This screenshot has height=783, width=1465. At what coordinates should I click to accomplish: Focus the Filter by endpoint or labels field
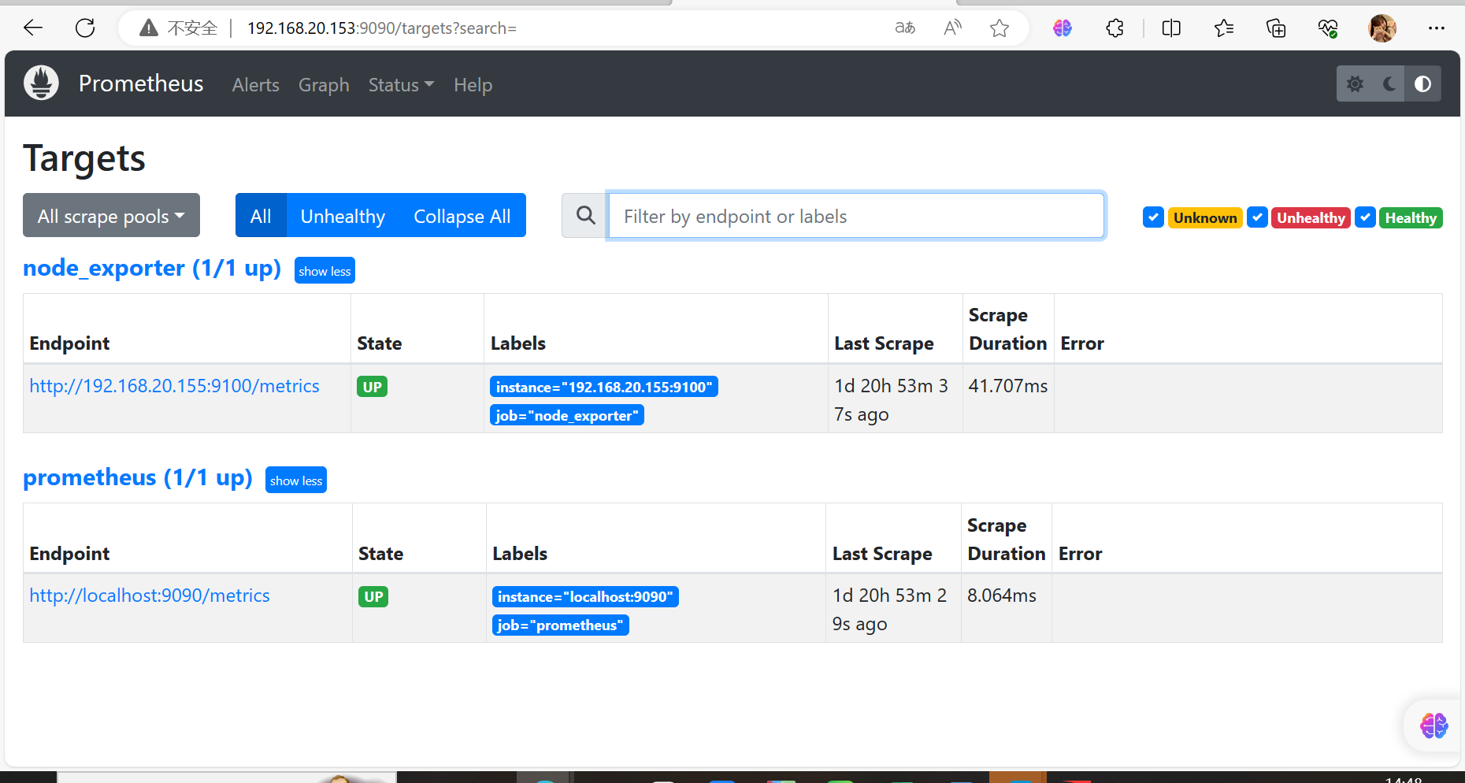coord(856,216)
